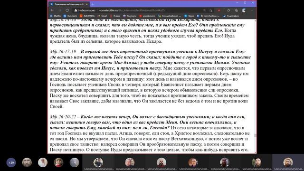Click the page scrollbar up arrow

click(255, 20)
